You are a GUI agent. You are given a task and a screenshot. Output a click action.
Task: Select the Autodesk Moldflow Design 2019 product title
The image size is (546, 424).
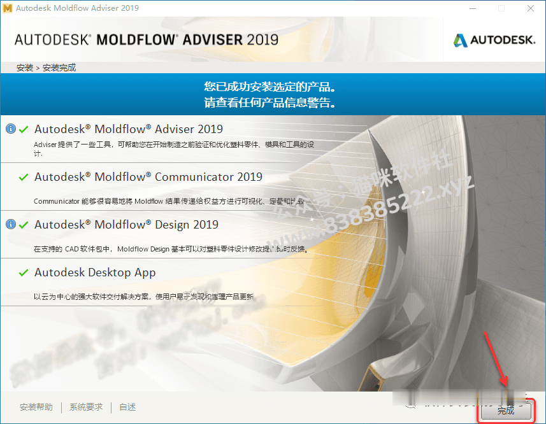point(126,225)
